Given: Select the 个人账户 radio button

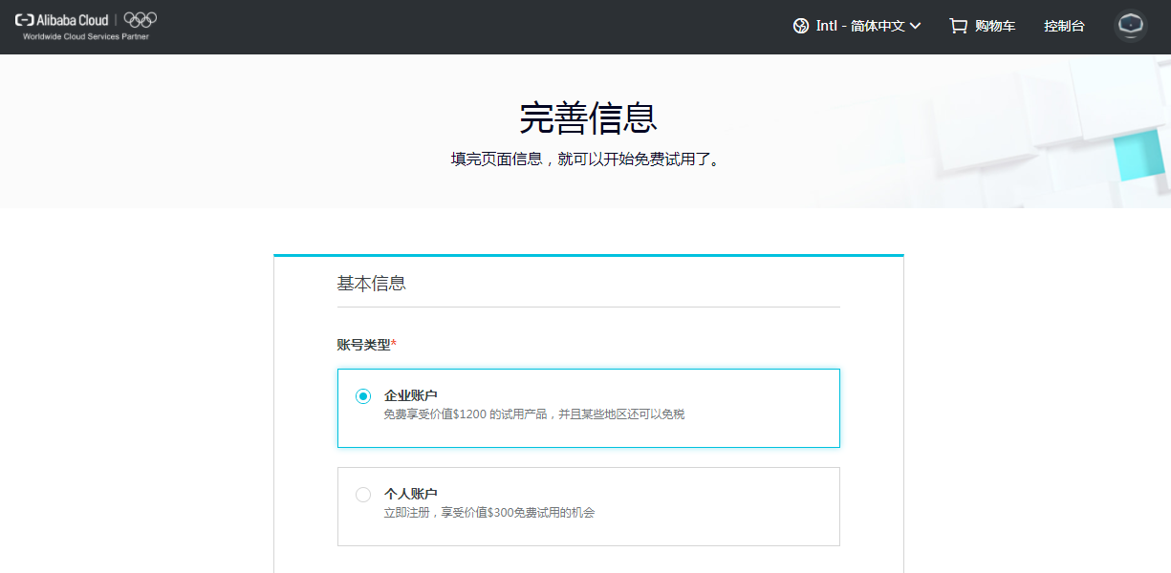Looking at the screenshot, I should (363, 495).
